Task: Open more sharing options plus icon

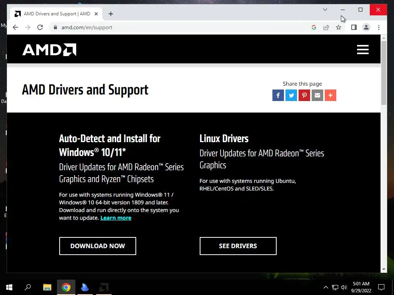Action: [x=331, y=95]
